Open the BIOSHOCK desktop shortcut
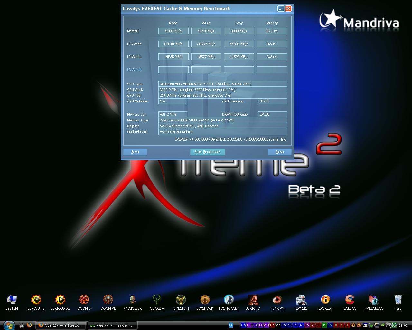The width and height of the screenshot is (412, 330). click(205, 302)
